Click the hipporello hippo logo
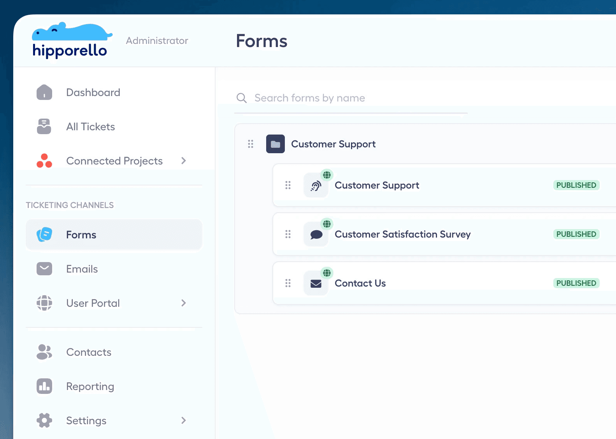 click(x=72, y=40)
